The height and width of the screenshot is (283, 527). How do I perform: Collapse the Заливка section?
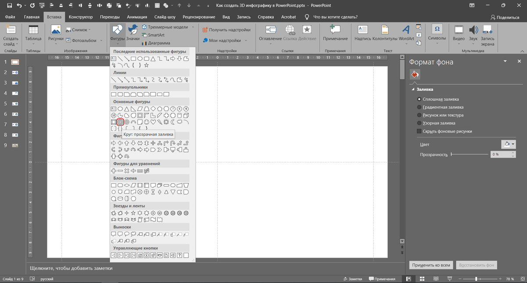click(413, 90)
